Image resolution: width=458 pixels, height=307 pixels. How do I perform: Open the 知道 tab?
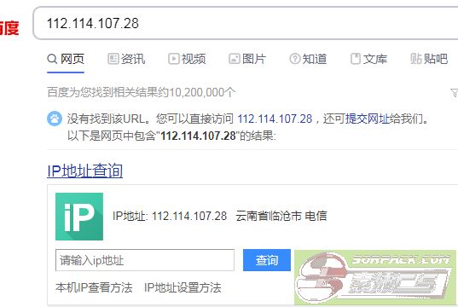click(x=308, y=59)
